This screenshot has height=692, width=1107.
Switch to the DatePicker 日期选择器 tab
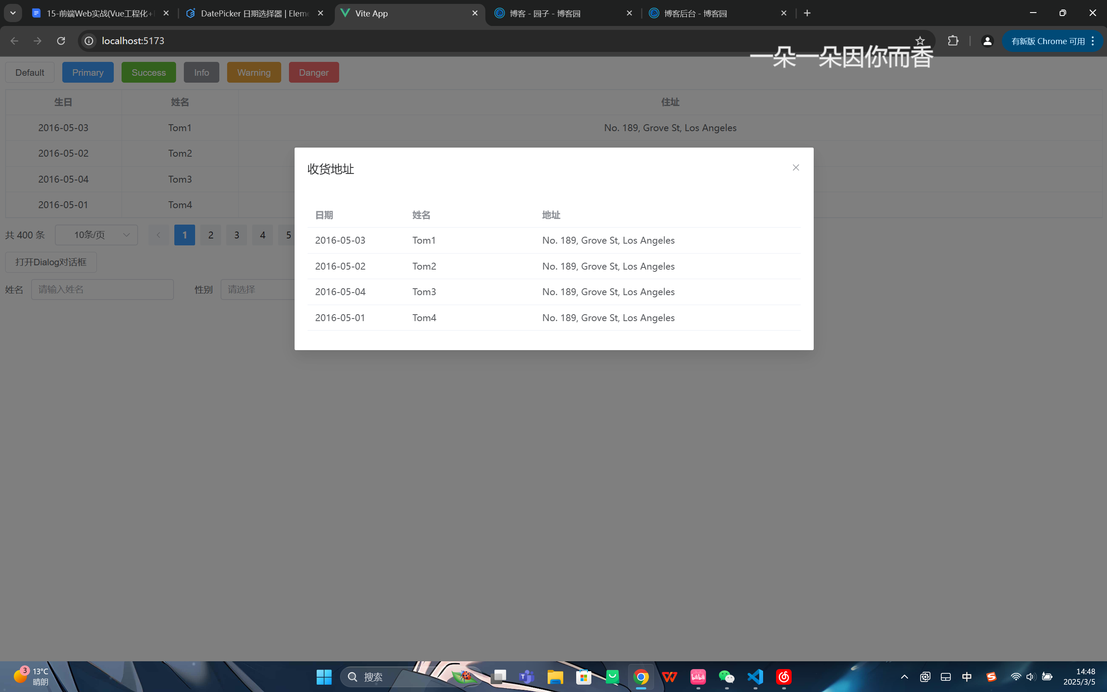(254, 13)
